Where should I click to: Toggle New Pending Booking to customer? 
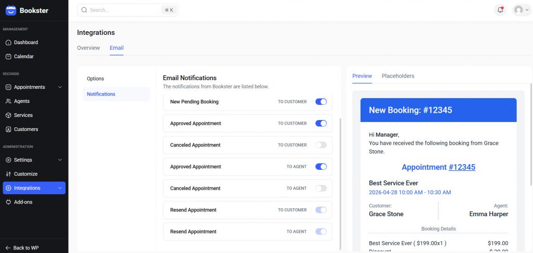321,102
